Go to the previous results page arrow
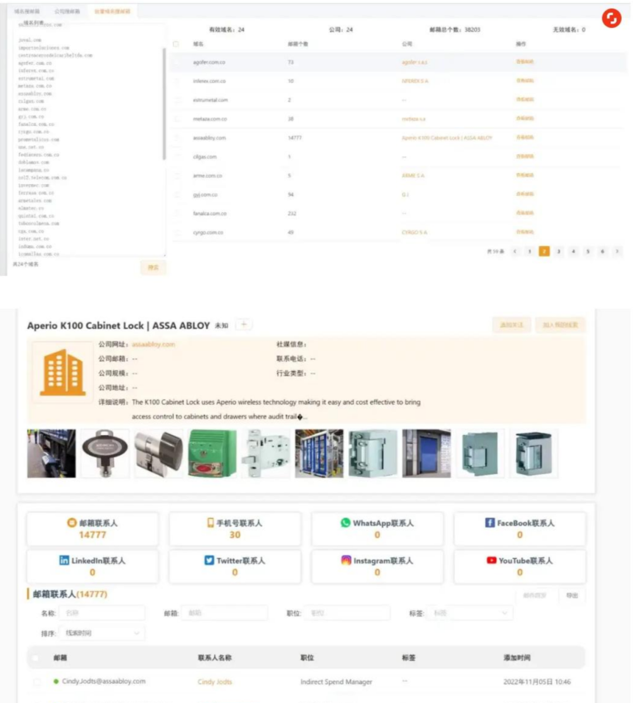Screen dimensions: 633x703 click(515, 252)
